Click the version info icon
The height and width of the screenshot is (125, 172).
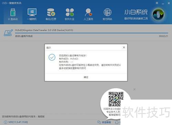click(6, 122)
